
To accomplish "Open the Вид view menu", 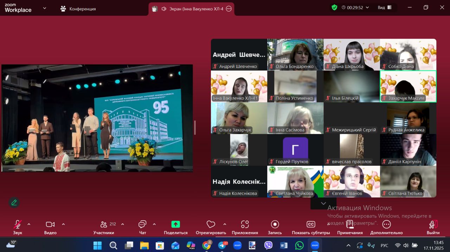I will [385, 7].
